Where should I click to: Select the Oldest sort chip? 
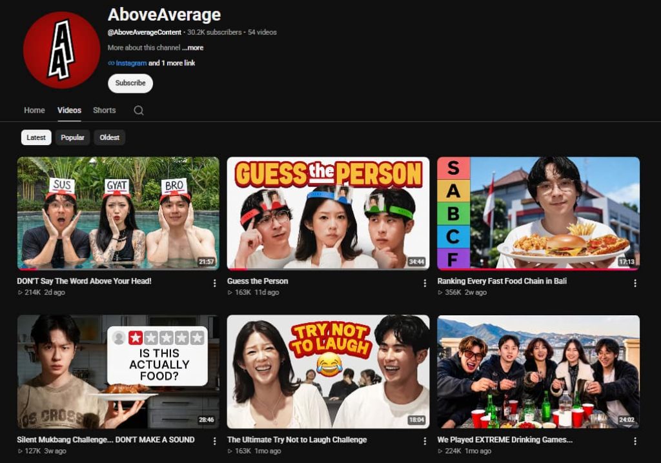click(x=110, y=137)
